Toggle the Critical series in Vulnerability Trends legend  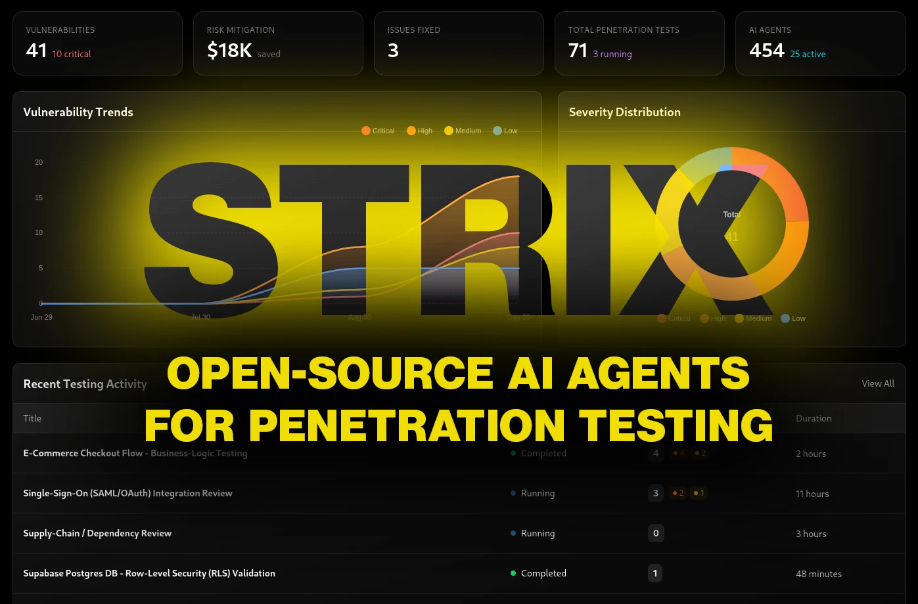(x=377, y=131)
